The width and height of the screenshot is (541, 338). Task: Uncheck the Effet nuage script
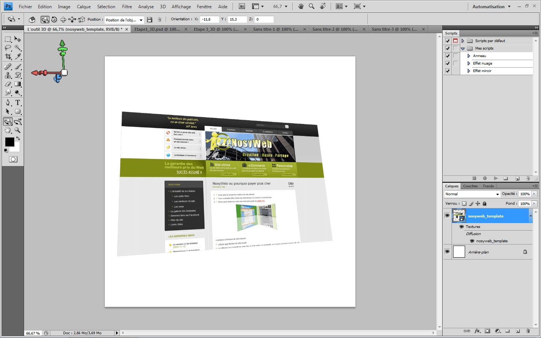[x=447, y=63]
